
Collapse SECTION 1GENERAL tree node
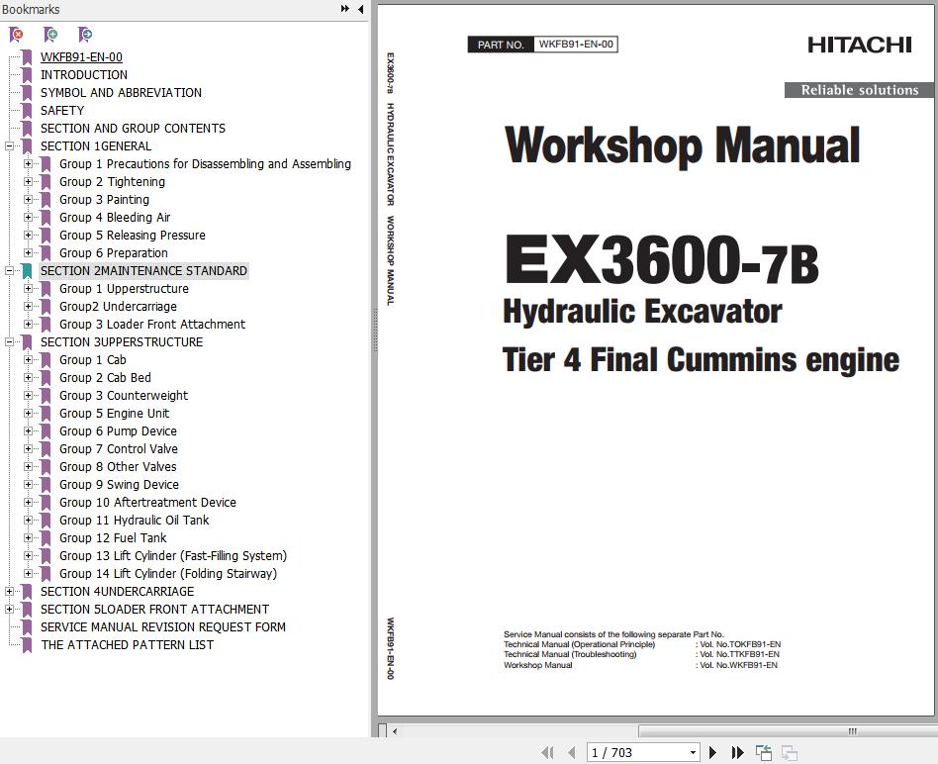[x=9, y=146]
